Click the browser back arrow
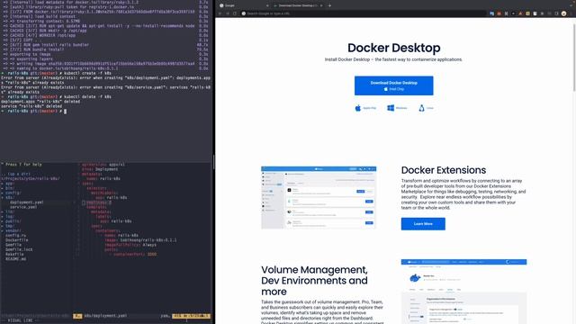 (x=220, y=13)
